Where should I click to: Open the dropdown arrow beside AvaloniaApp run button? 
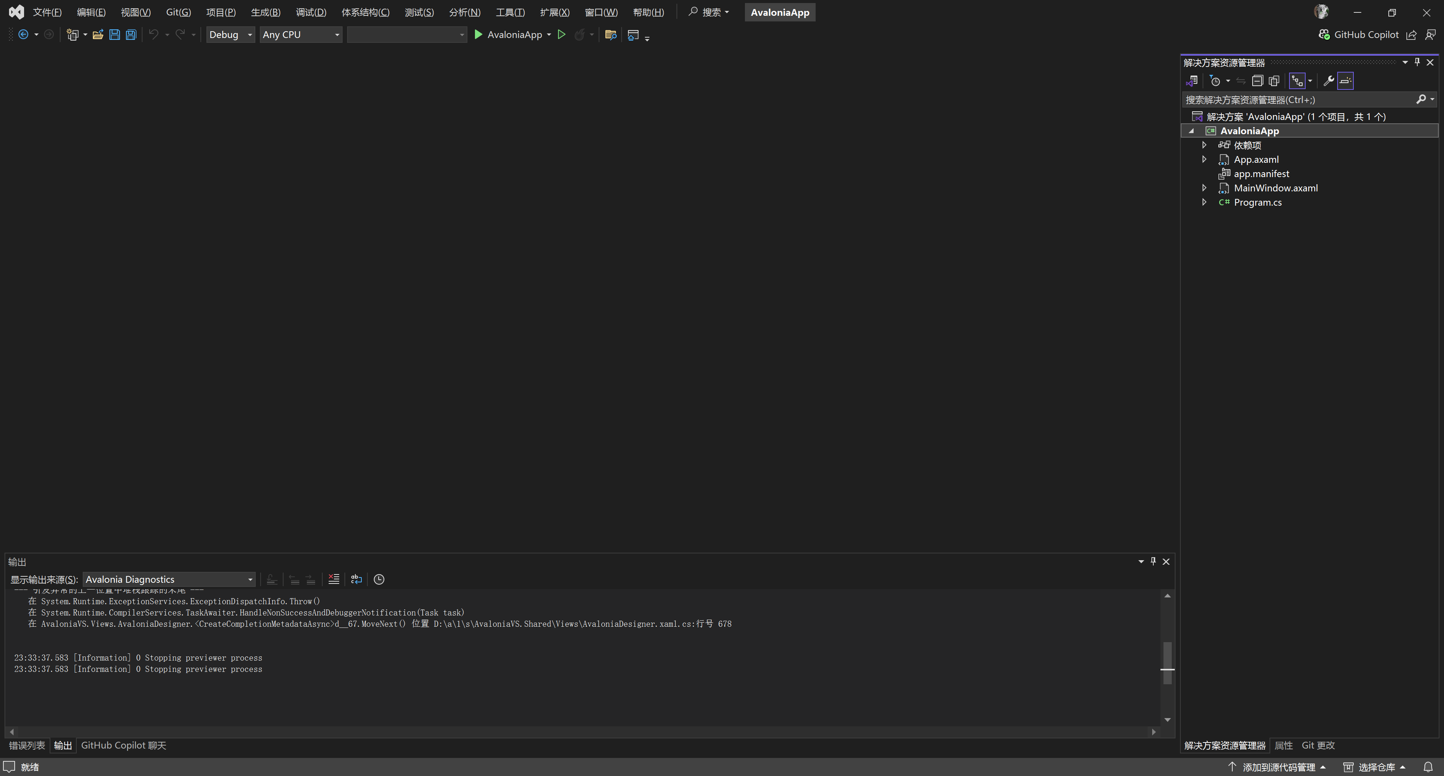tap(549, 35)
